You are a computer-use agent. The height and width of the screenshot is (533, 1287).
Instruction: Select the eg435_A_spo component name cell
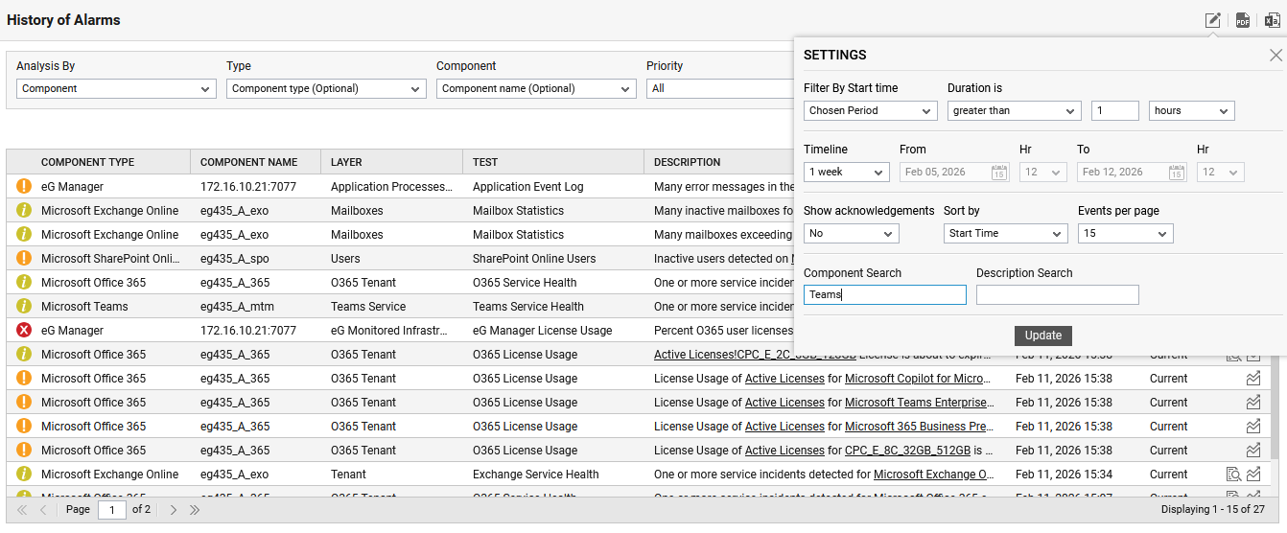[234, 259]
